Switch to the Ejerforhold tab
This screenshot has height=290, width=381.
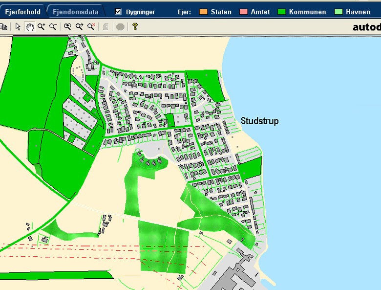[22, 12]
